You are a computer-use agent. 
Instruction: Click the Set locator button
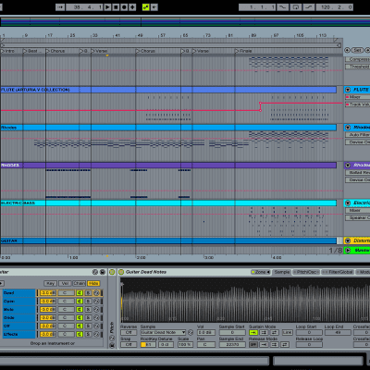point(357,50)
